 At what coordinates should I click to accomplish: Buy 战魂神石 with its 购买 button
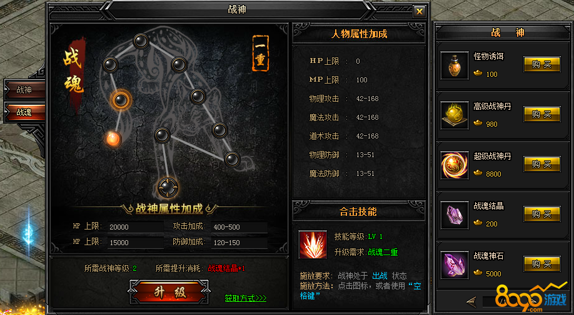coord(541,264)
